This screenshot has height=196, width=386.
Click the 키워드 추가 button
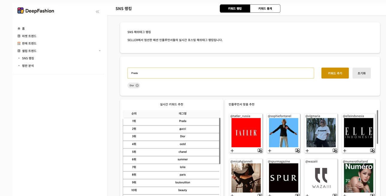coord(335,73)
